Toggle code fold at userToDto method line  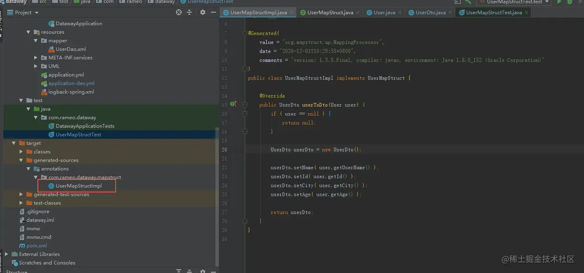(x=245, y=105)
